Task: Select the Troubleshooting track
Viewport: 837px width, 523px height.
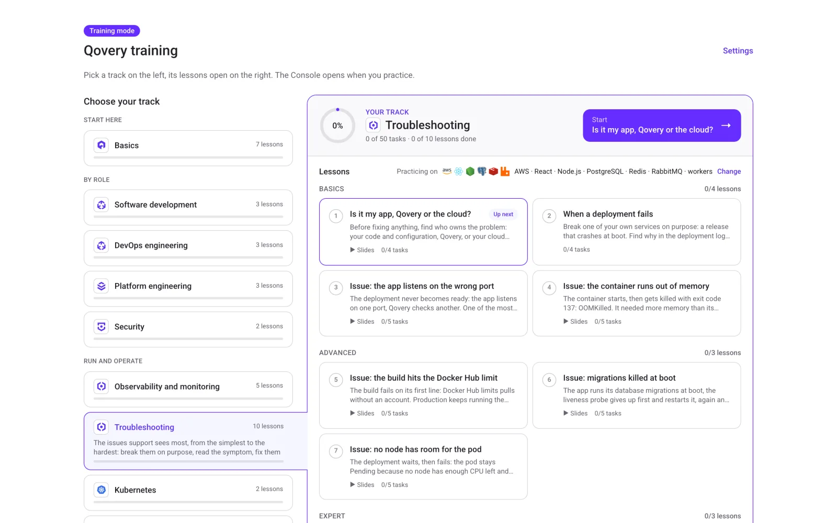Action: [196, 441]
